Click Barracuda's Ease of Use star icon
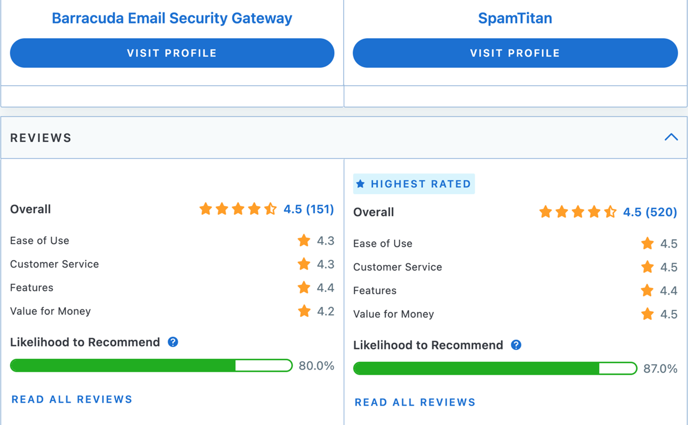688x425 pixels. click(x=304, y=241)
